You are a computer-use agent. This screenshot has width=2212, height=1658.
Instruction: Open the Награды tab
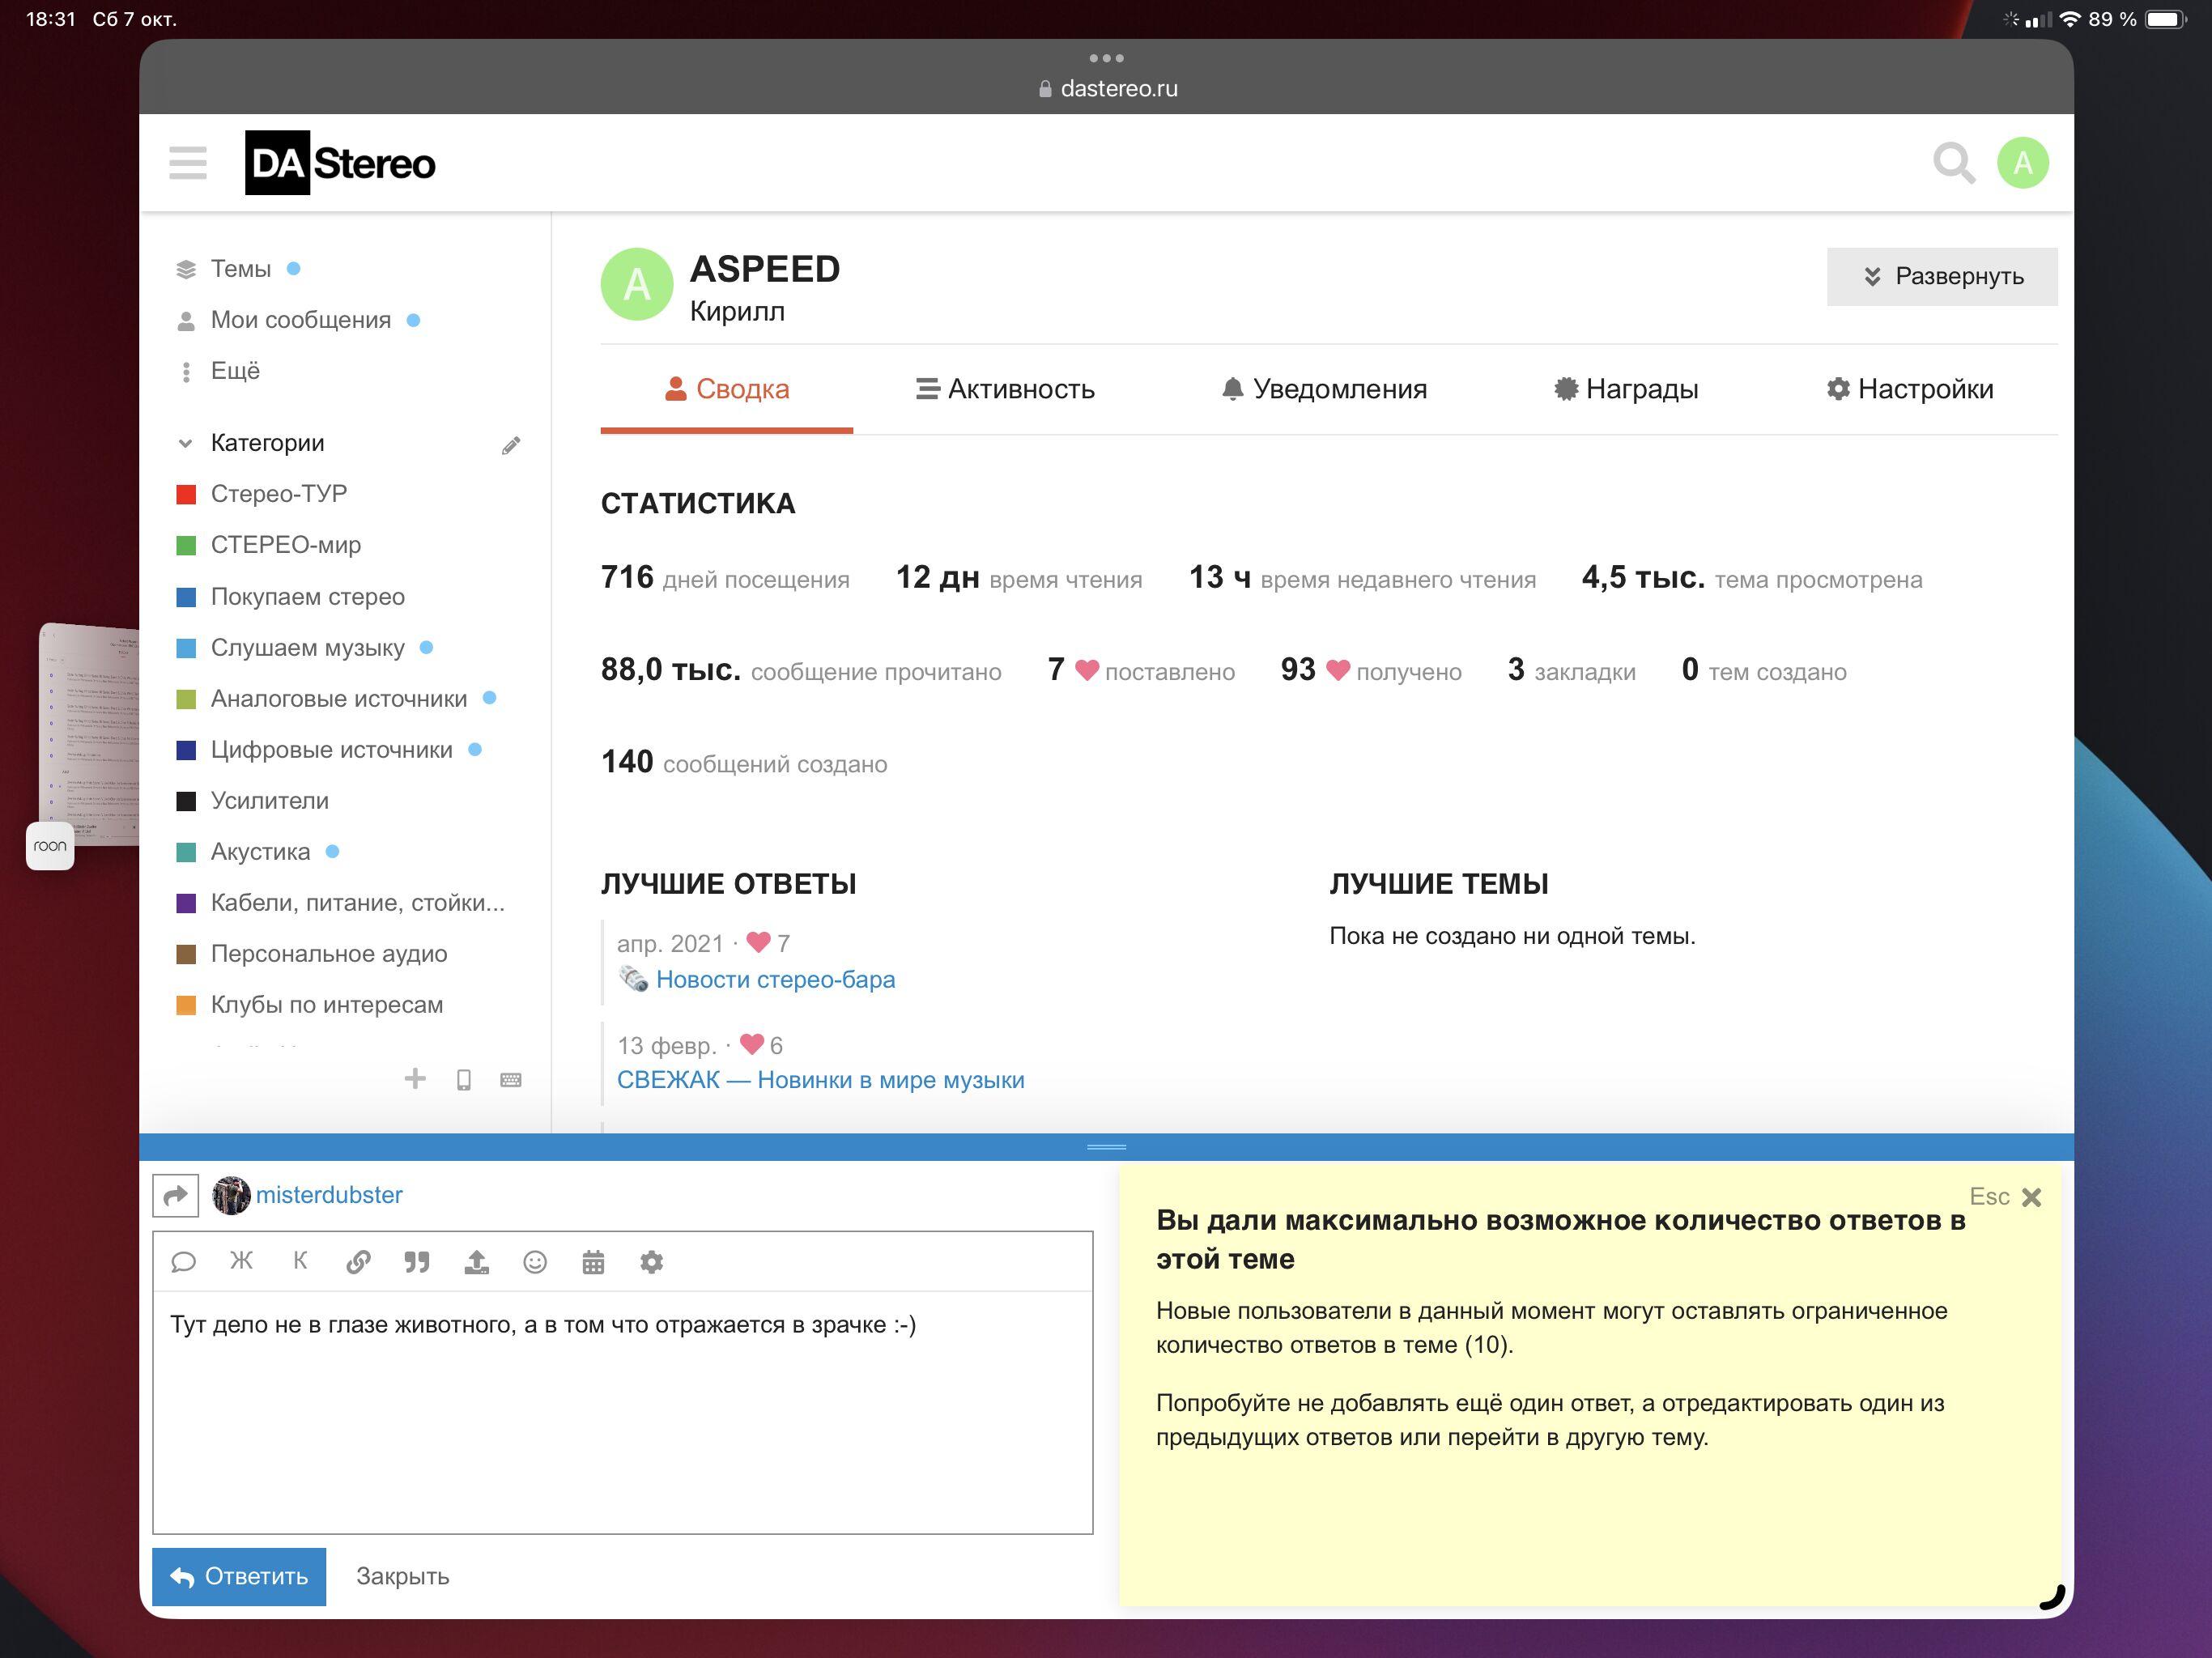coord(1626,389)
